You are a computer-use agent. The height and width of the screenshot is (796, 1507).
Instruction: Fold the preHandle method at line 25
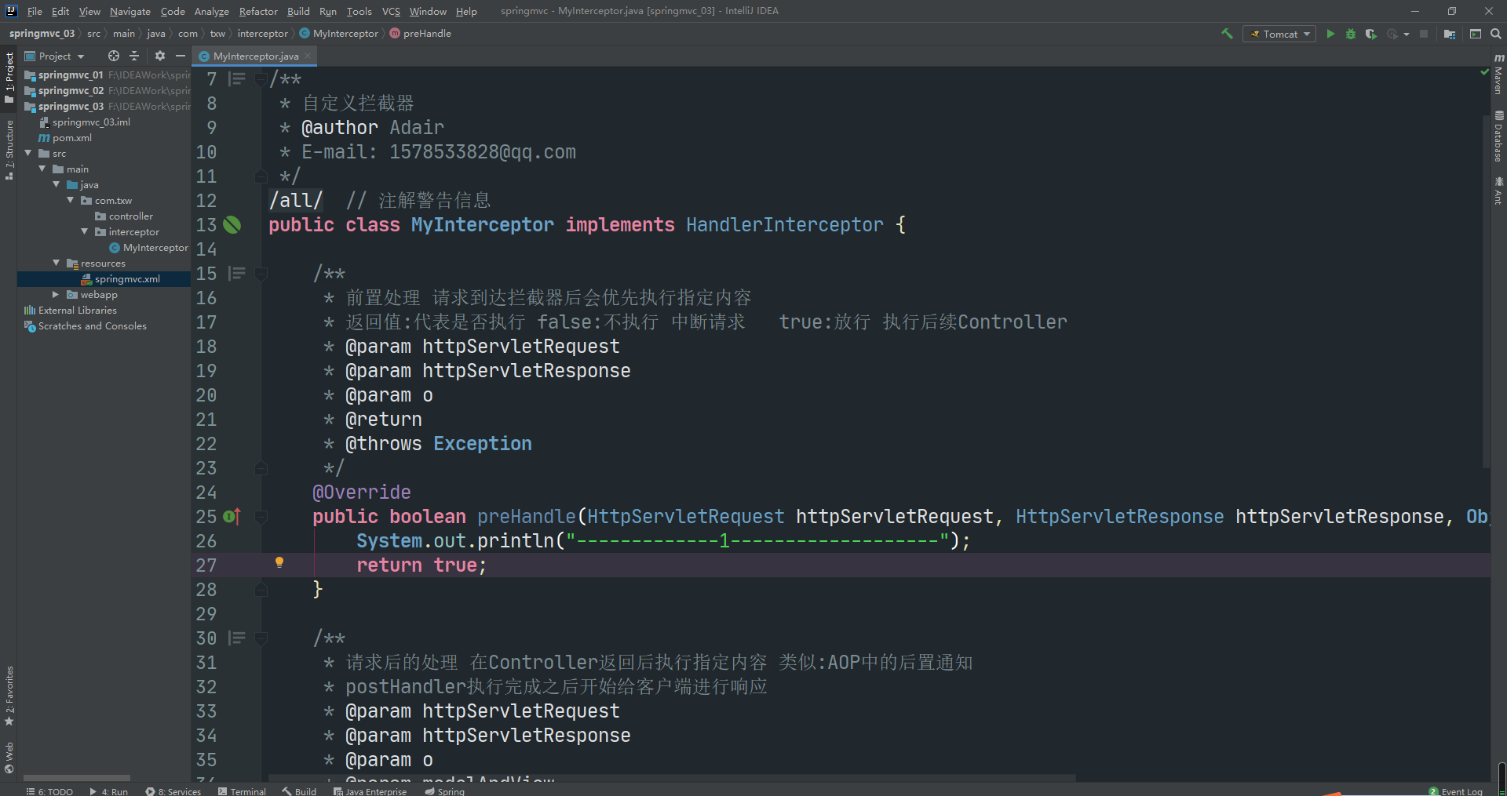261,516
